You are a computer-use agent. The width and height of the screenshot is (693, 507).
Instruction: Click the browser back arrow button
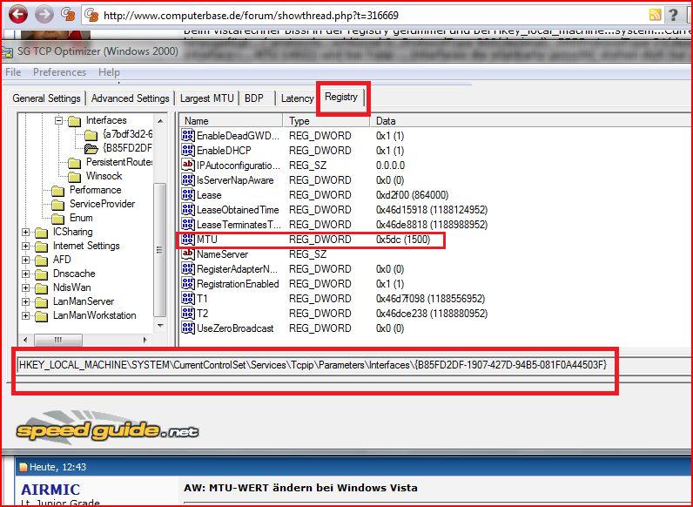click(18, 15)
